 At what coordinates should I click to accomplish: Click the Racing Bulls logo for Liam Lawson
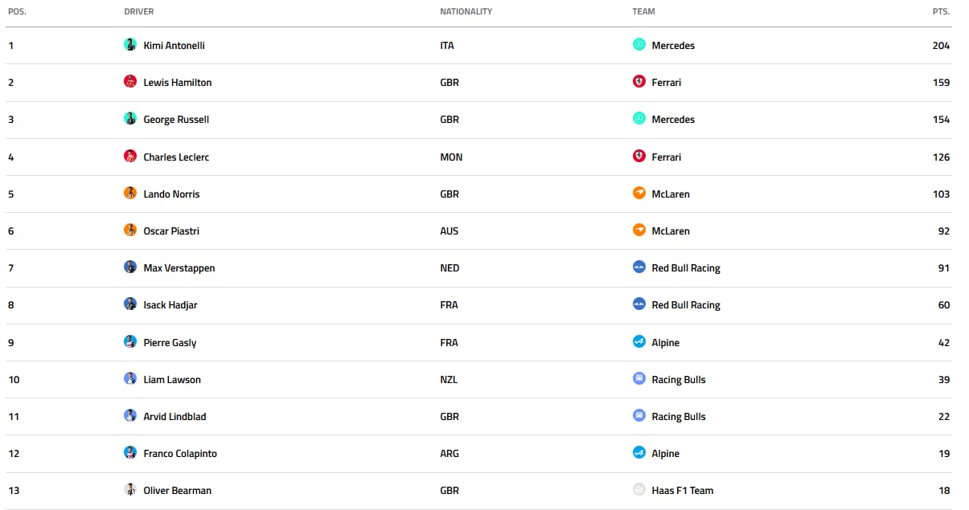(x=639, y=379)
